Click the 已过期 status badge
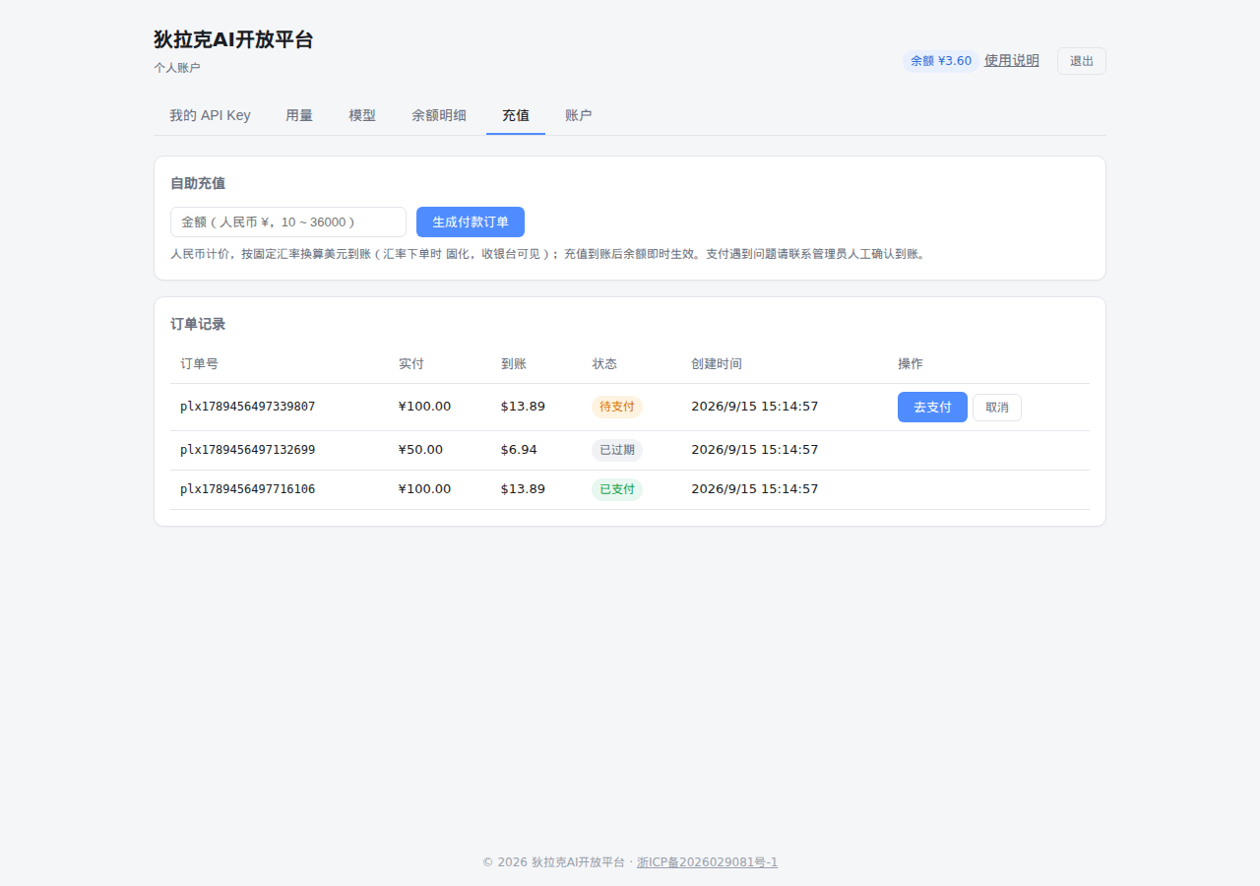The height and width of the screenshot is (886, 1260). point(617,450)
